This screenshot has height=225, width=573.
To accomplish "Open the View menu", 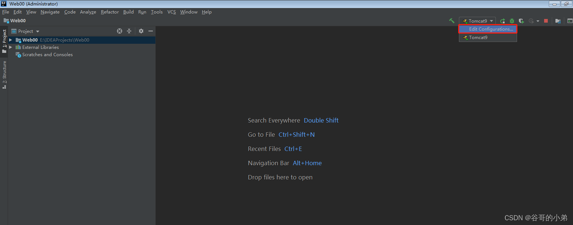I will tap(31, 12).
